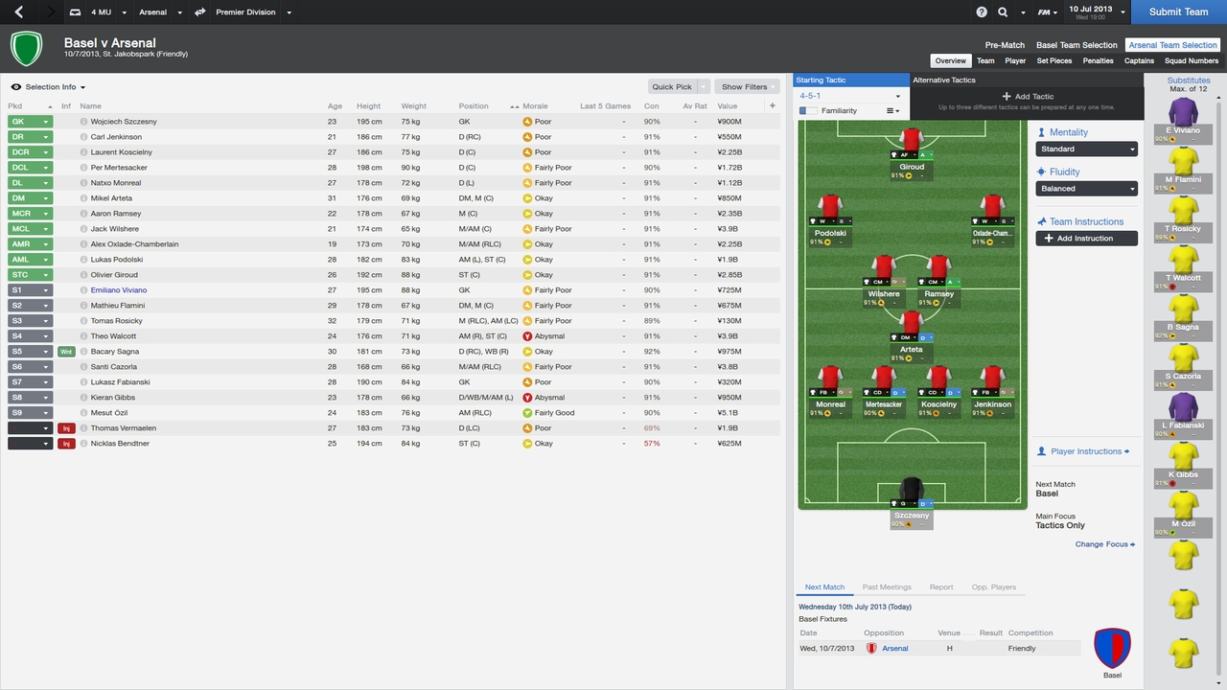
Task: Open the help question mark icon
Action: point(982,12)
